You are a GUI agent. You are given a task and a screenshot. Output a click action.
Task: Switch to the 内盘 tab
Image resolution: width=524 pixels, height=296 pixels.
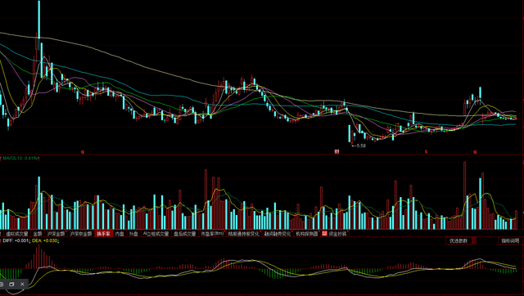[120, 234]
